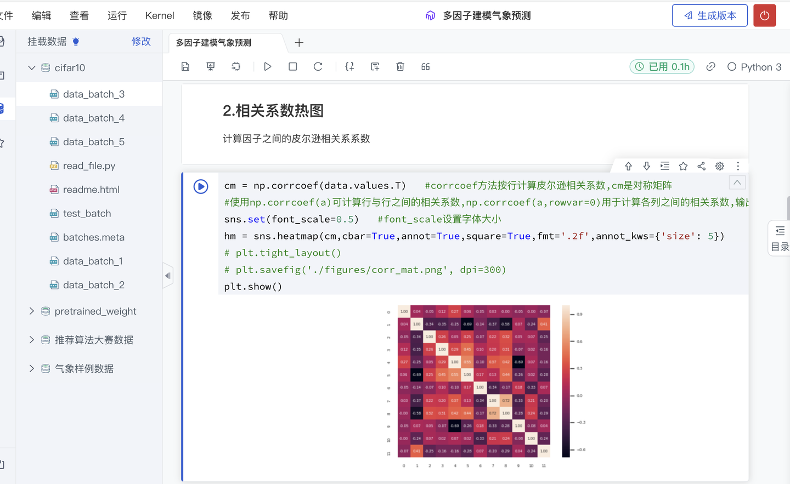Expand the pretrained_weight dataset

pyautogui.click(x=32, y=311)
